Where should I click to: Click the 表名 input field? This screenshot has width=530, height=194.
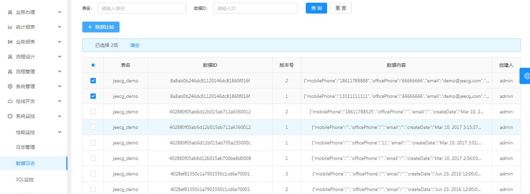[x=141, y=8]
